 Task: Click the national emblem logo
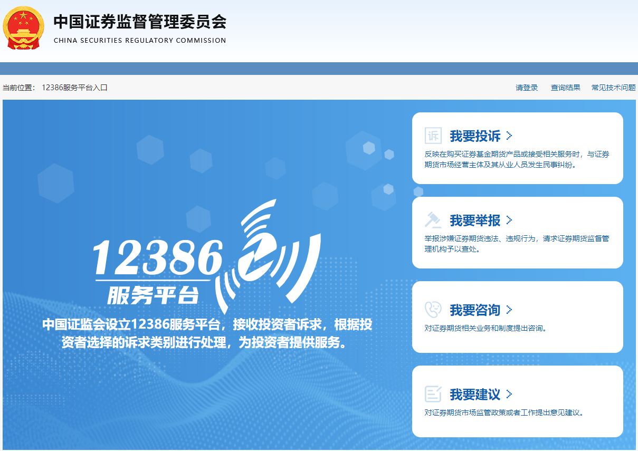24,28
